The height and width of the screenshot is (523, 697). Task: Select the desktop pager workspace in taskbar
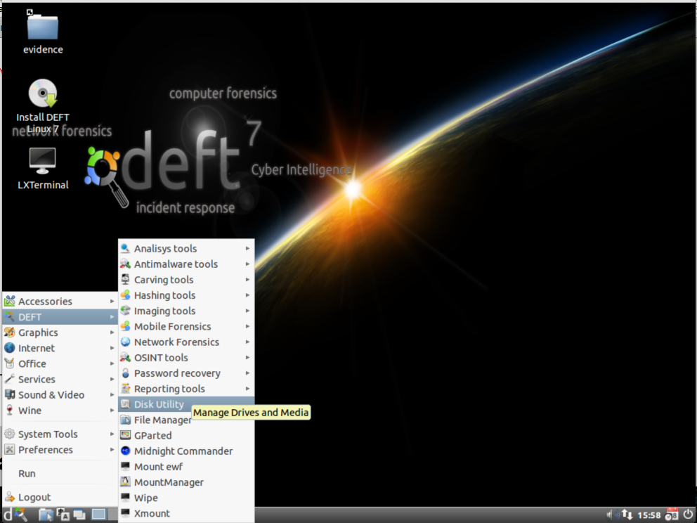click(x=98, y=515)
